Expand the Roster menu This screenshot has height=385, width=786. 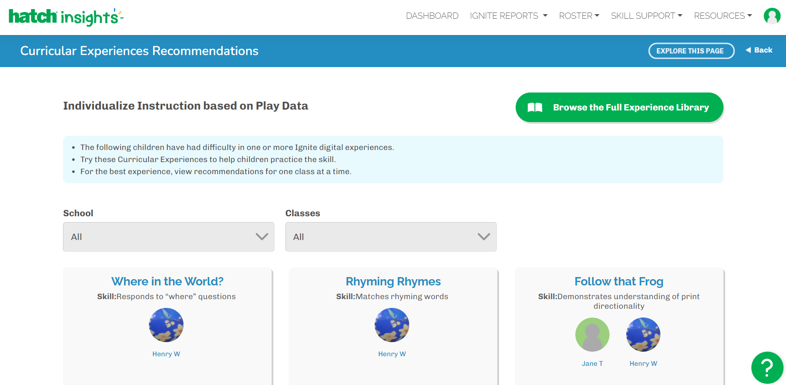579,16
